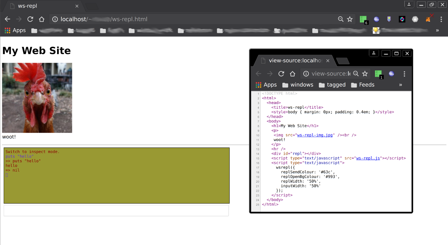This screenshot has height=245, width=448.
Task: Open the lightbulb bookmark in bookmarks bar
Action: point(376,31)
